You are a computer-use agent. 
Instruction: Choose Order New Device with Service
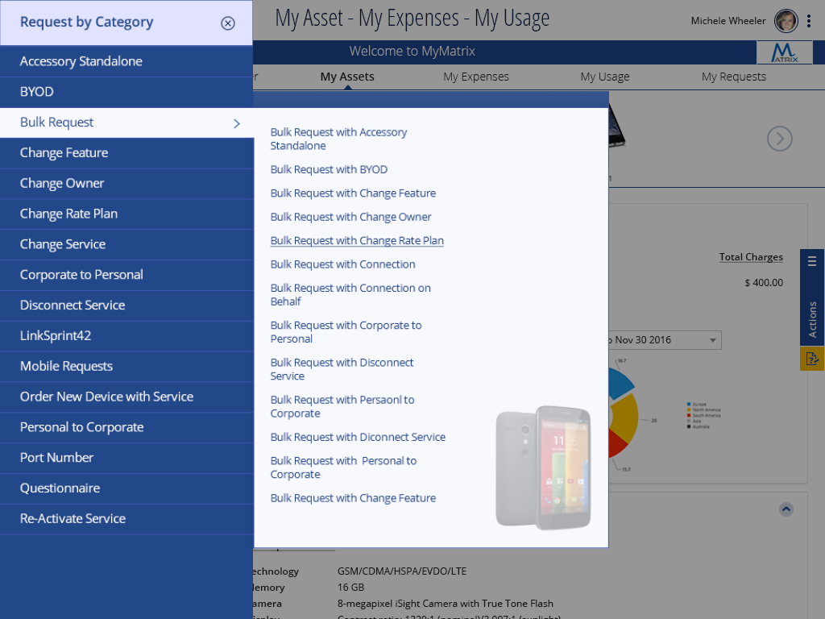coord(126,397)
